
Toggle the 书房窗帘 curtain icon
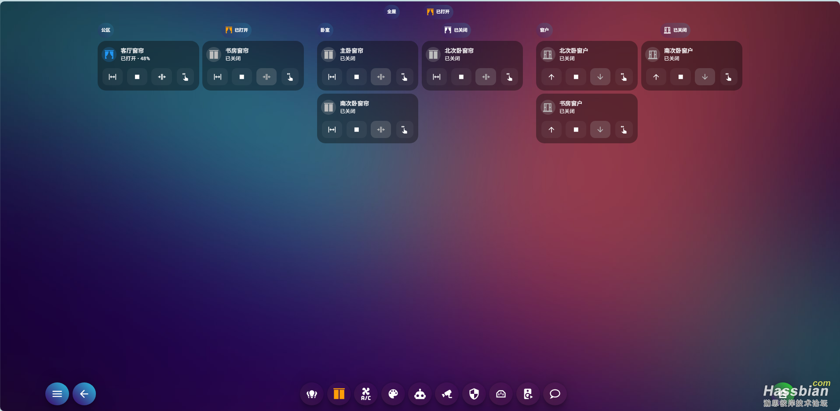214,55
